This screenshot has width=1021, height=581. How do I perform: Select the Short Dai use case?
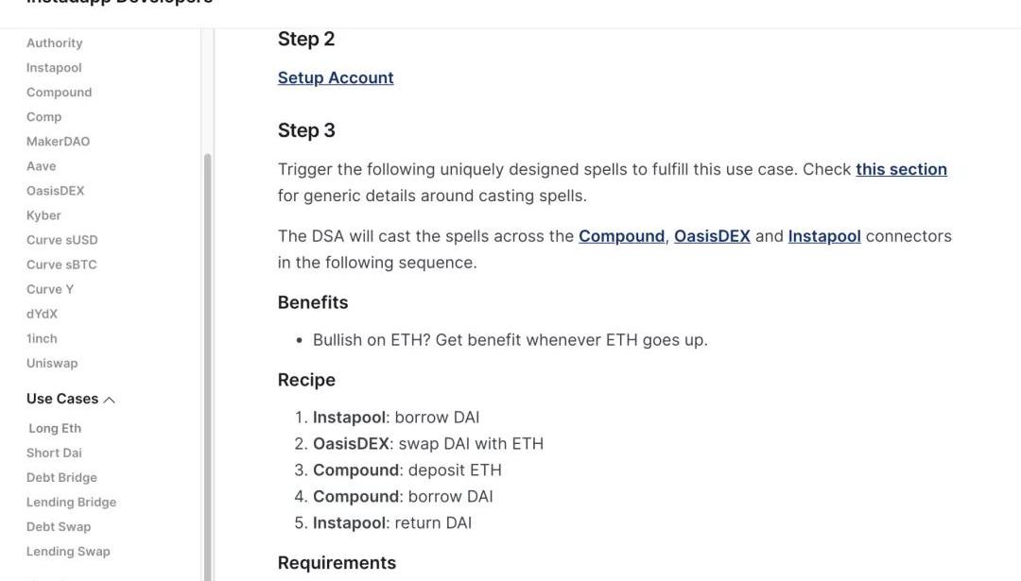[x=54, y=453]
